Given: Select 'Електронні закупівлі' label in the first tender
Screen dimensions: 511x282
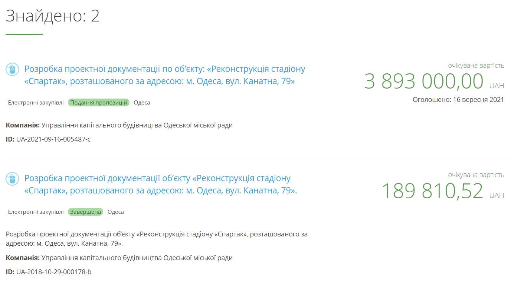Looking at the screenshot, I should [36, 103].
